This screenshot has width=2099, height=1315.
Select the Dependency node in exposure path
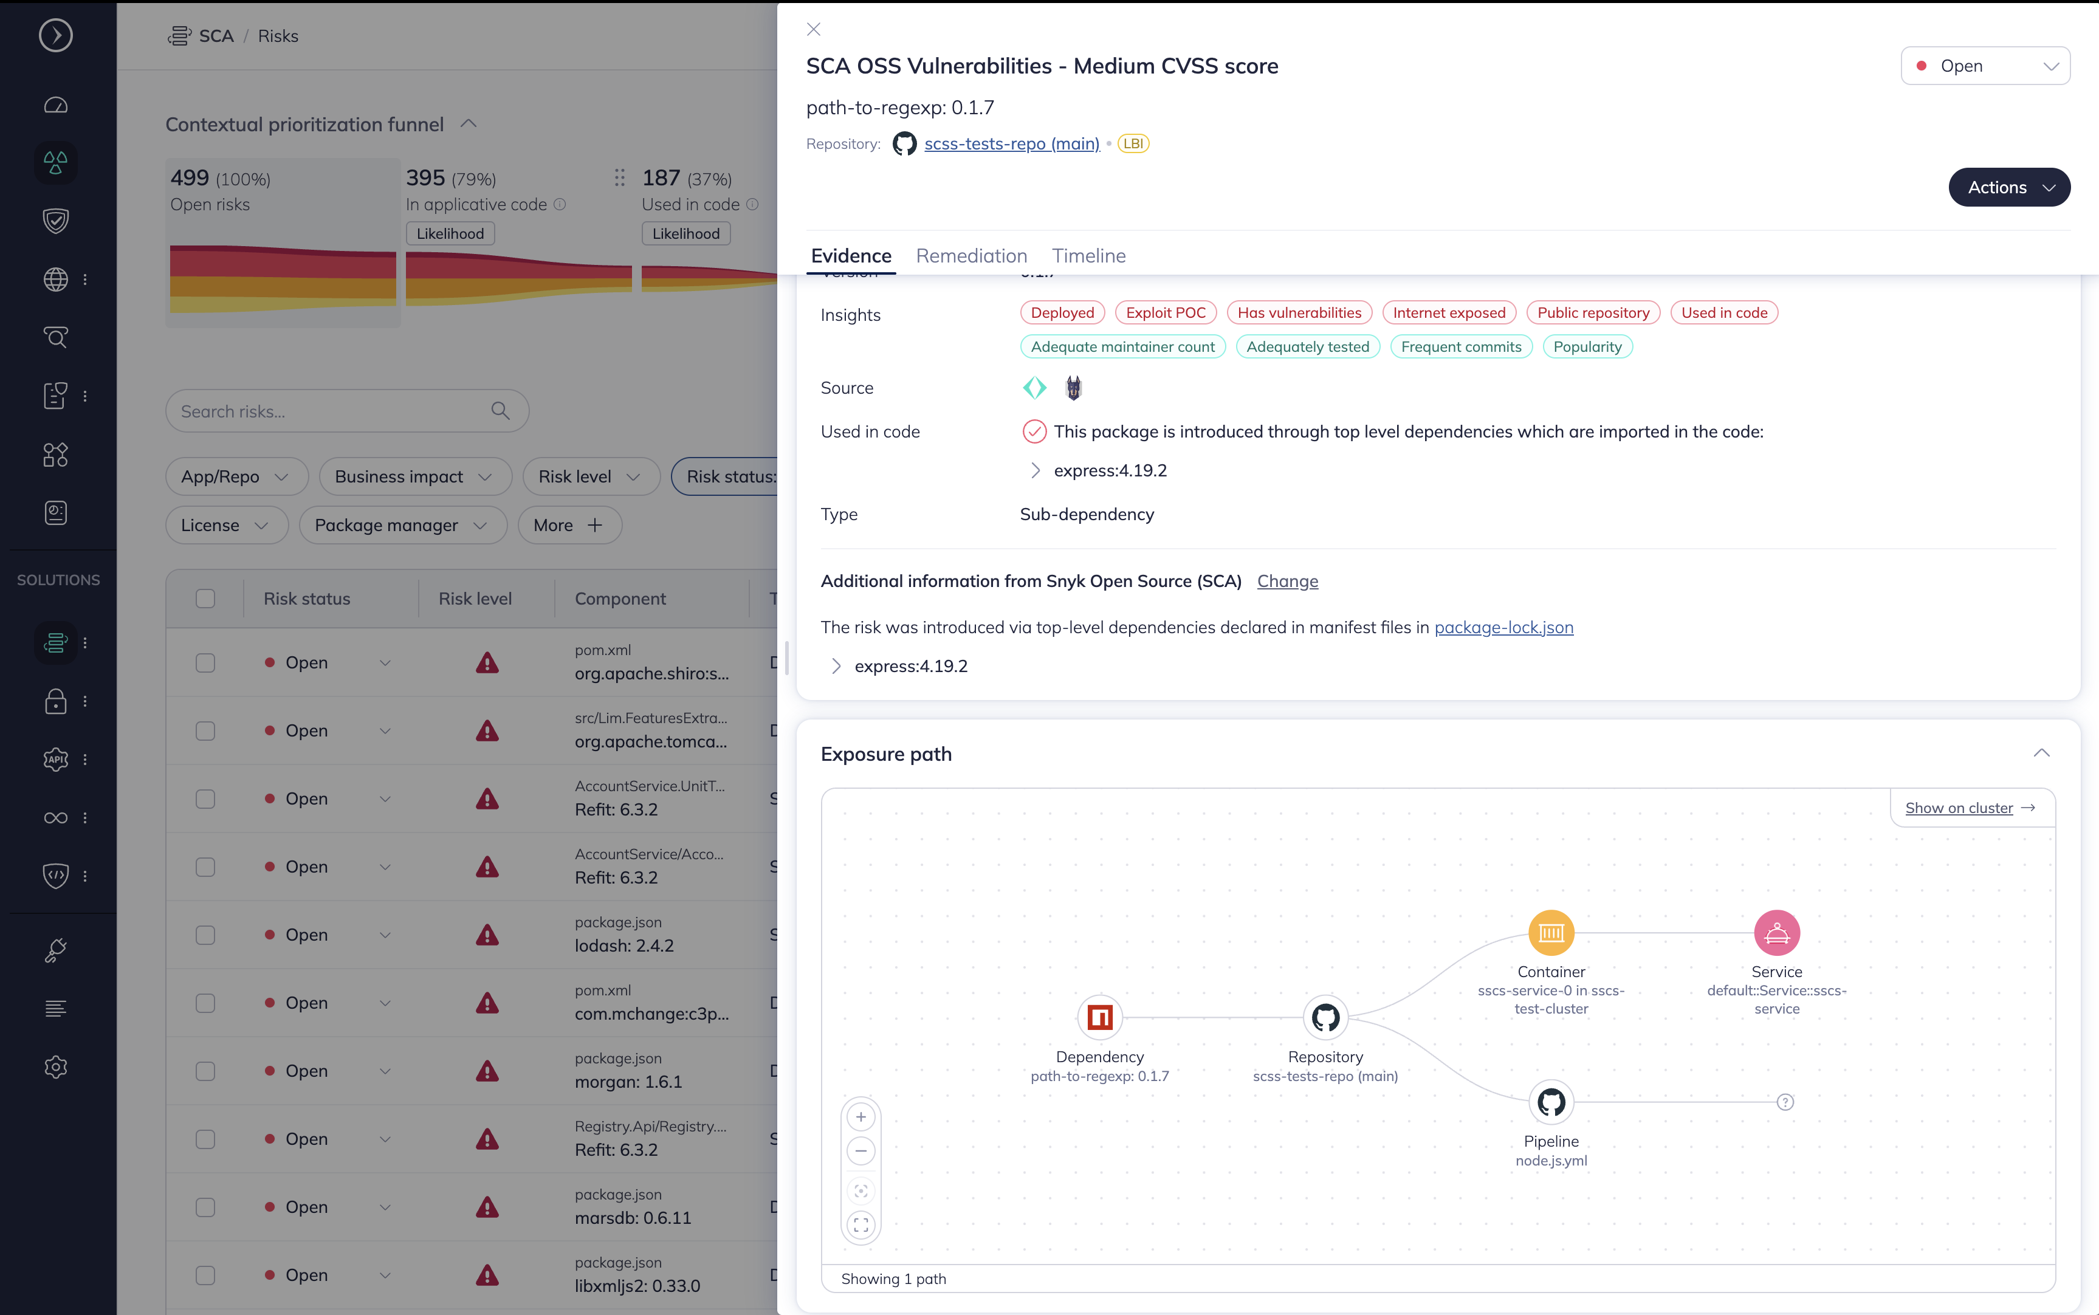[x=1100, y=1018]
